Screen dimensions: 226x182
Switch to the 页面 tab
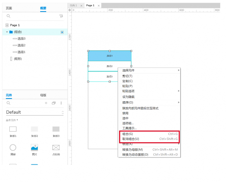(9, 8)
